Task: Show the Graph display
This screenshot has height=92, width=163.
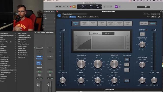Action: pos(108,33)
